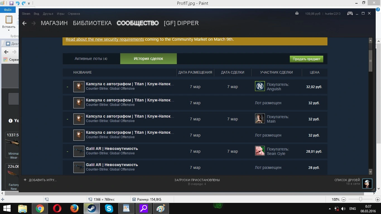Open Google Chrome from the taskbar
The image size is (381, 214).
pos(40,208)
